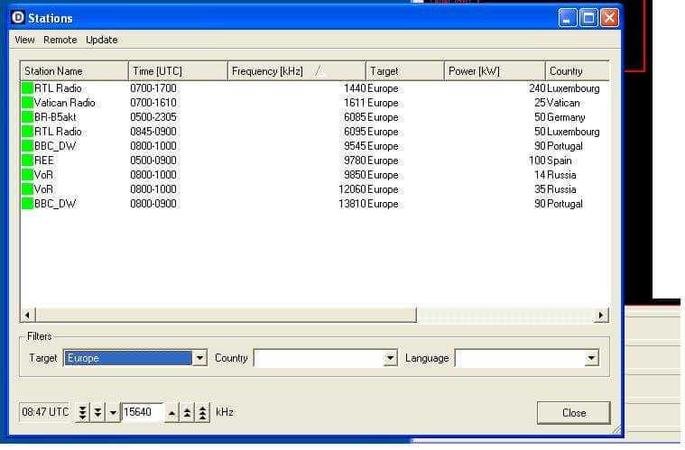Screen dimensions: 685x450
Task: Sort by Target column header
Action: click(x=404, y=70)
